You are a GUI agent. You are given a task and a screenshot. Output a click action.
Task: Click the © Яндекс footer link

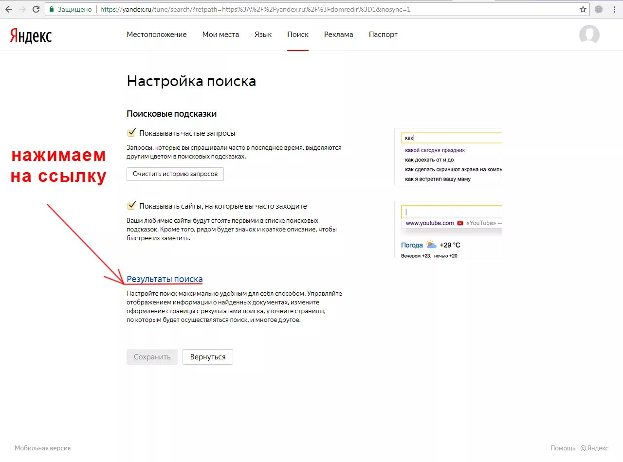594,448
